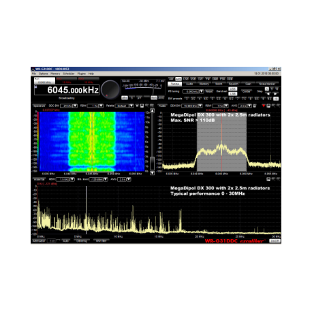The height and width of the screenshot is (312, 312).
Task: Step frequency up with right arrow
Action: pos(275,94)
